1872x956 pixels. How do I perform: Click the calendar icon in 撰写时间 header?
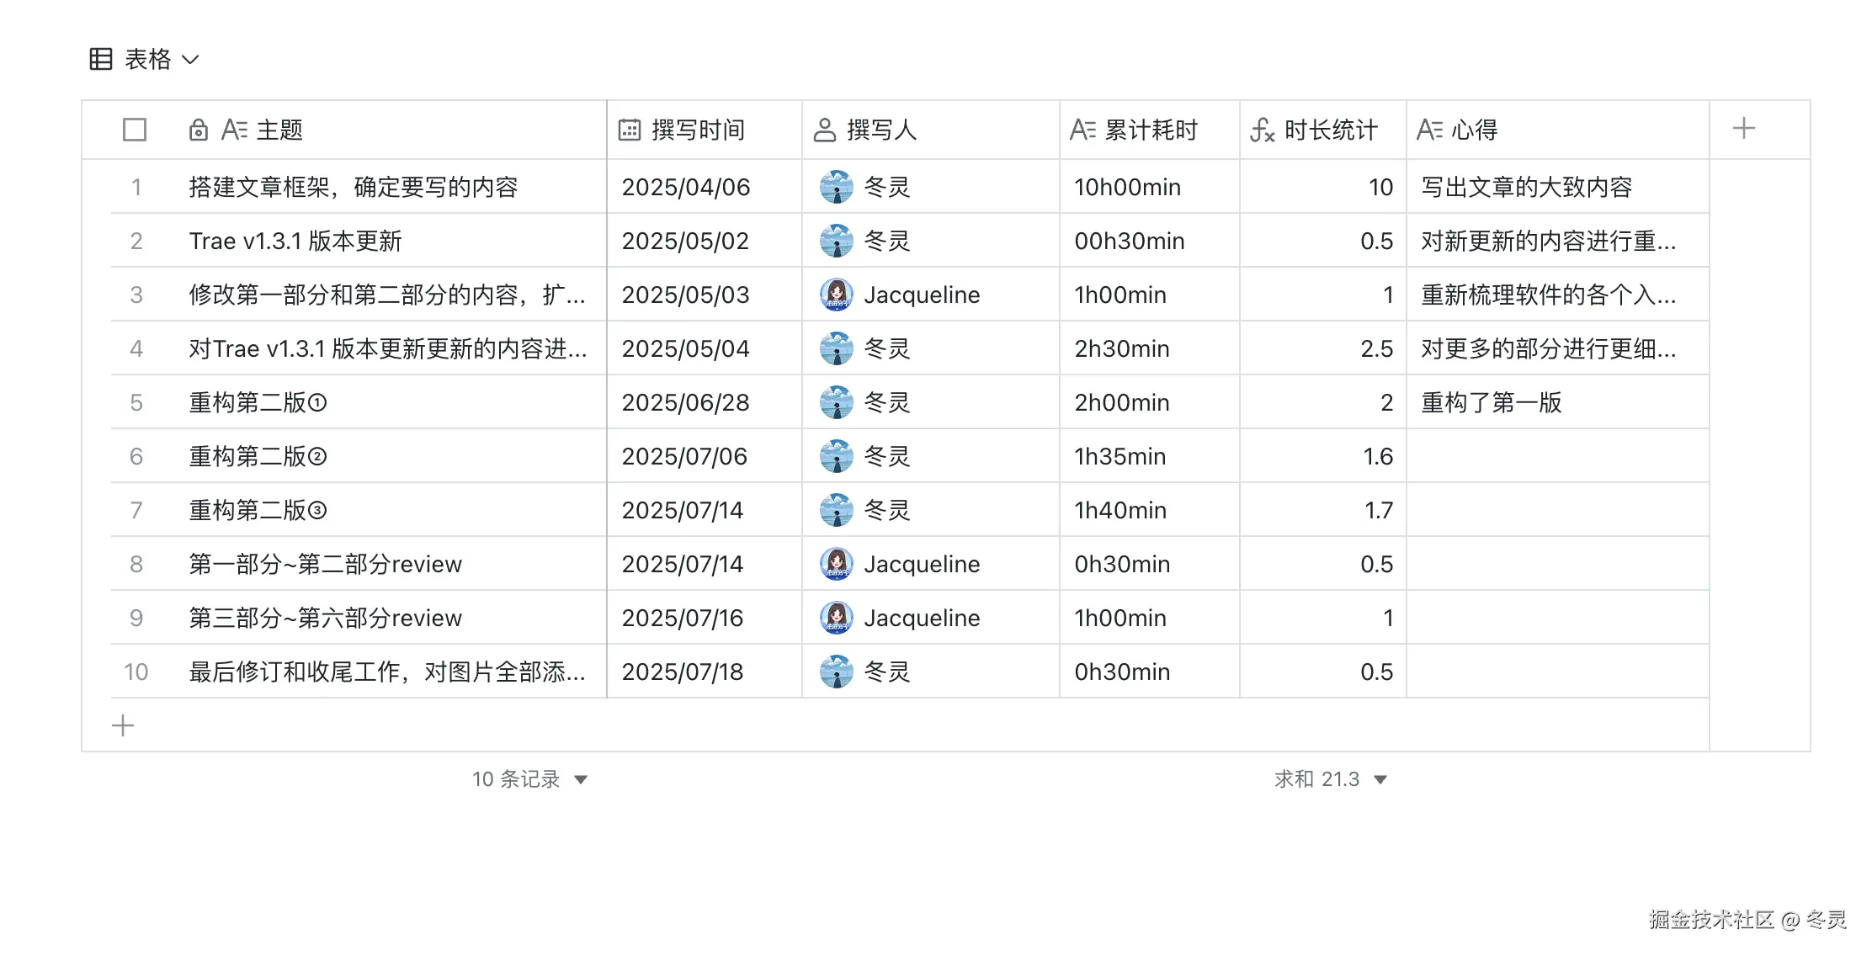click(x=630, y=130)
